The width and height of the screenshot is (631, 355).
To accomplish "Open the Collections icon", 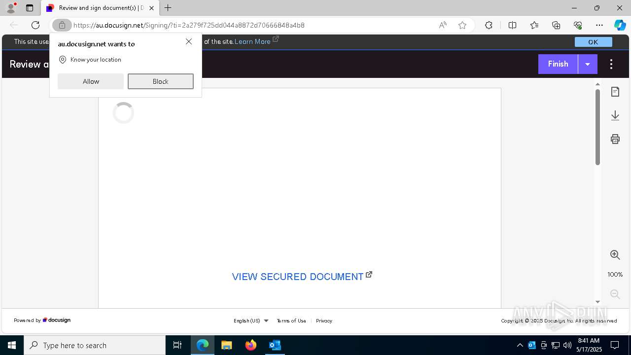I will (x=556, y=25).
